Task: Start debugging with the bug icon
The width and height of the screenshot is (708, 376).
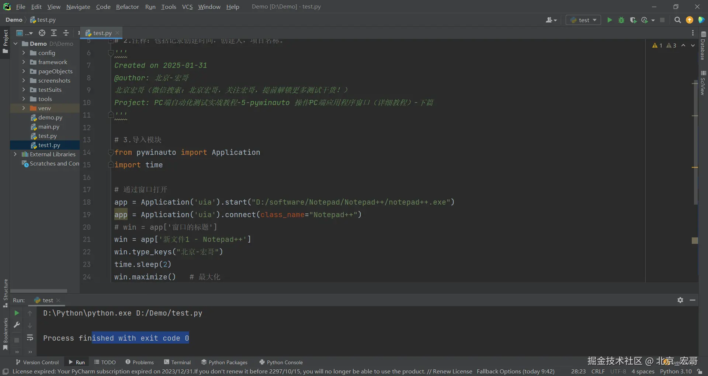Action: [621, 20]
